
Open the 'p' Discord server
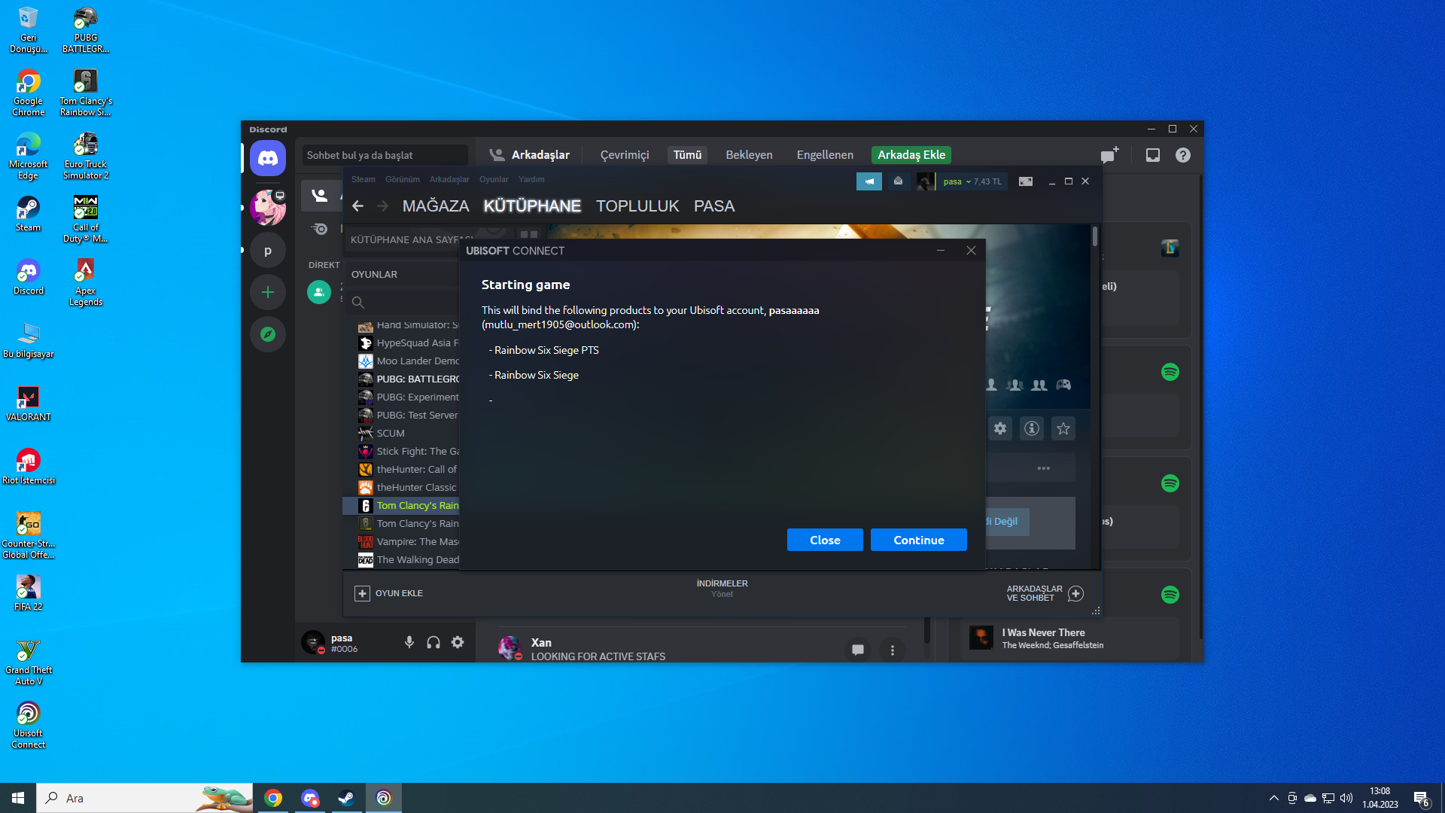(268, 251)
